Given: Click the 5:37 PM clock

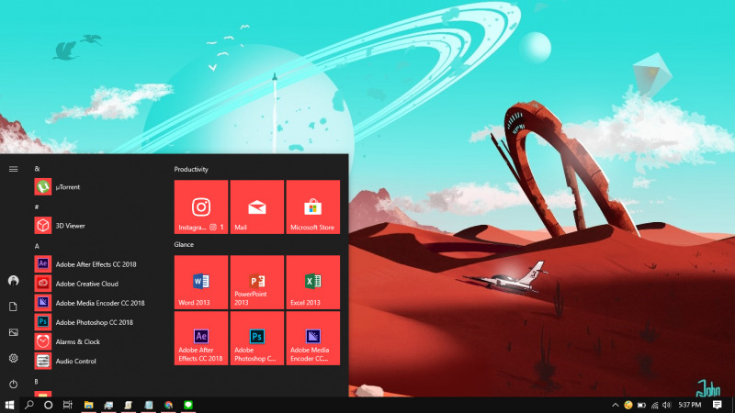Looking at the screenshot, I should coord(690,405).
